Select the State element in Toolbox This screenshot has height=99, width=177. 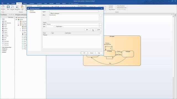point(4,21)
